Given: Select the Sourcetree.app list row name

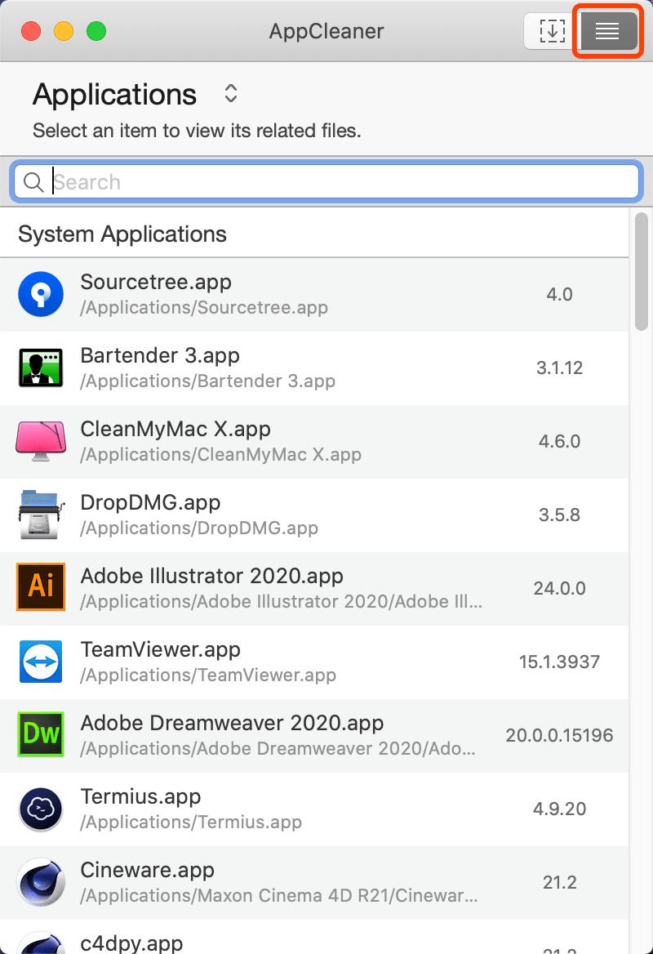Looking at the screenshot, I should coord(156,283).
